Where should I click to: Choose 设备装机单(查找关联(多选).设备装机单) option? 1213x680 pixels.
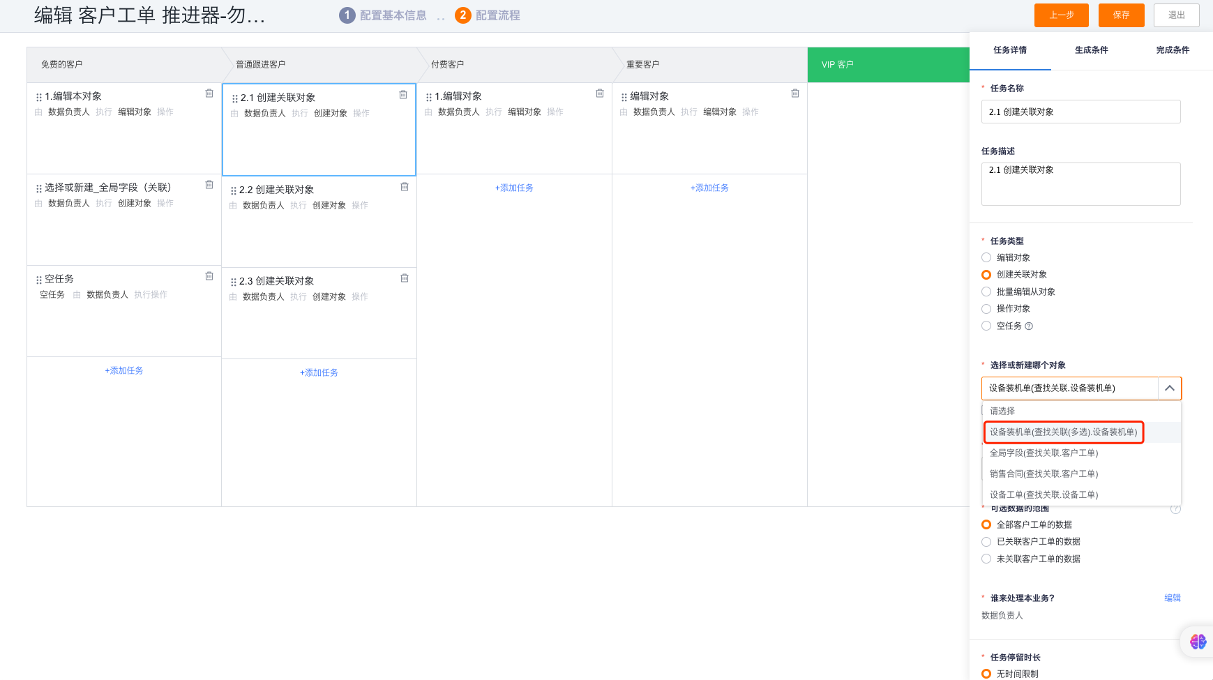[1063, 432]
